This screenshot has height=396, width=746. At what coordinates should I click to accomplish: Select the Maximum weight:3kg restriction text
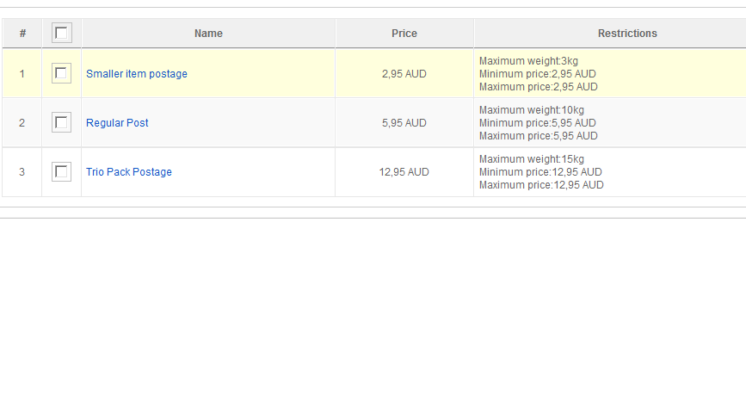click(528, 61)
